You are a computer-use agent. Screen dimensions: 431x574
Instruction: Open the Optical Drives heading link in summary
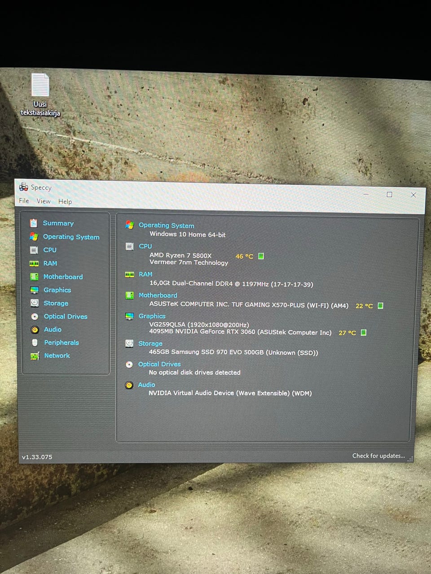click(159, 364)
